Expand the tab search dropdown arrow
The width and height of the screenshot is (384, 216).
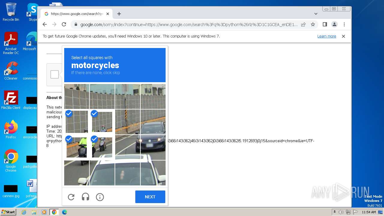point(316,14)
